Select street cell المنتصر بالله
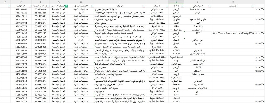 tap(198, 85)
